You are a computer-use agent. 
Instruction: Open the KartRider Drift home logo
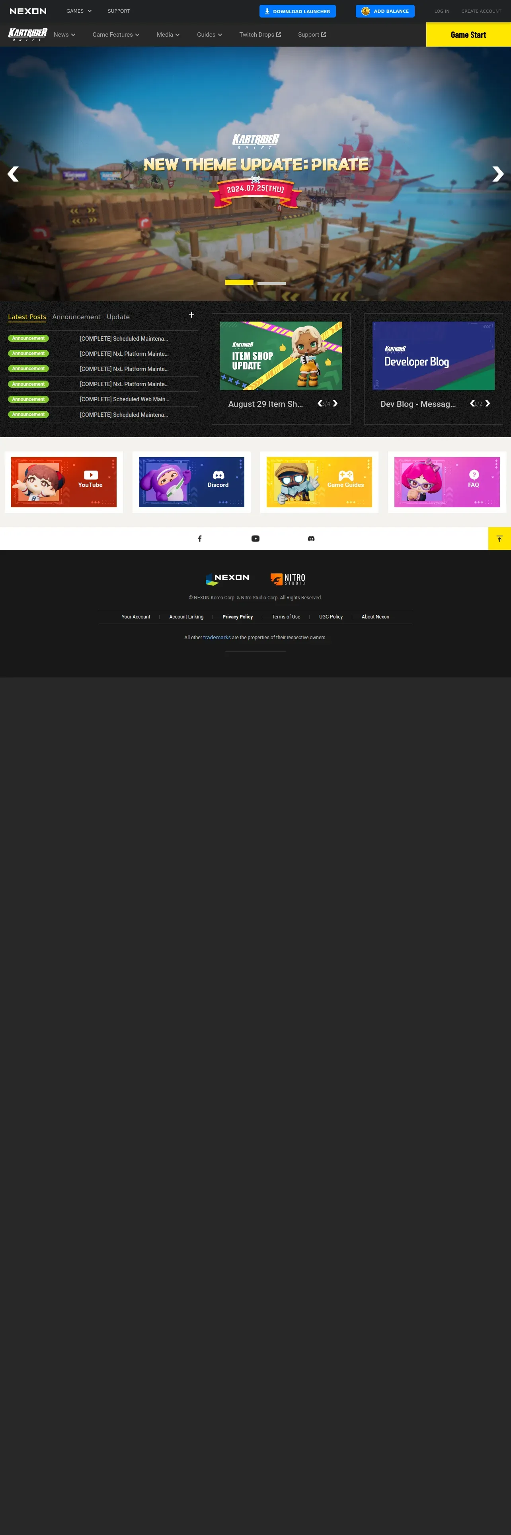(x=27, y=35)
